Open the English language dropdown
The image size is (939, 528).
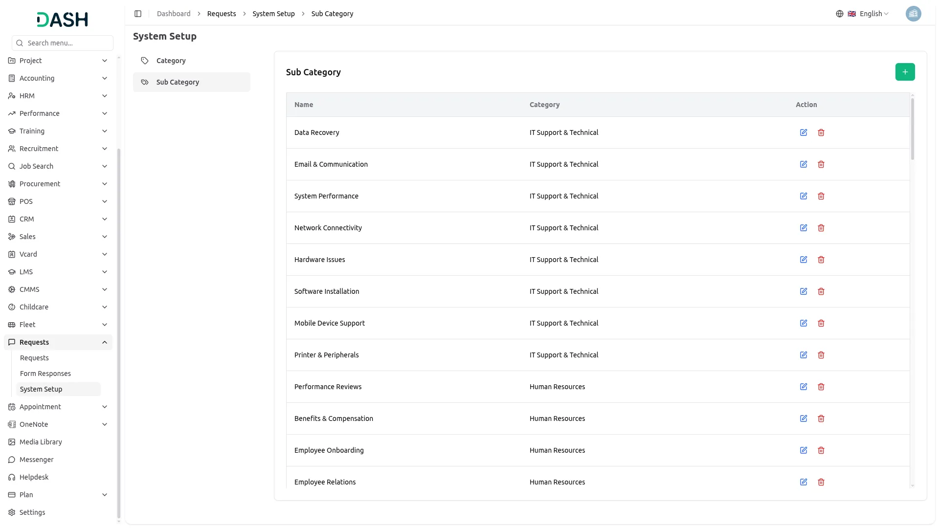click(x=868, y=14)
